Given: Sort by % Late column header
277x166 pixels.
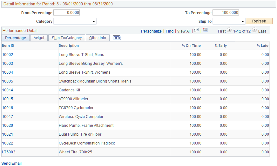Looking at the screenshot, I should [x=262, y=46].
